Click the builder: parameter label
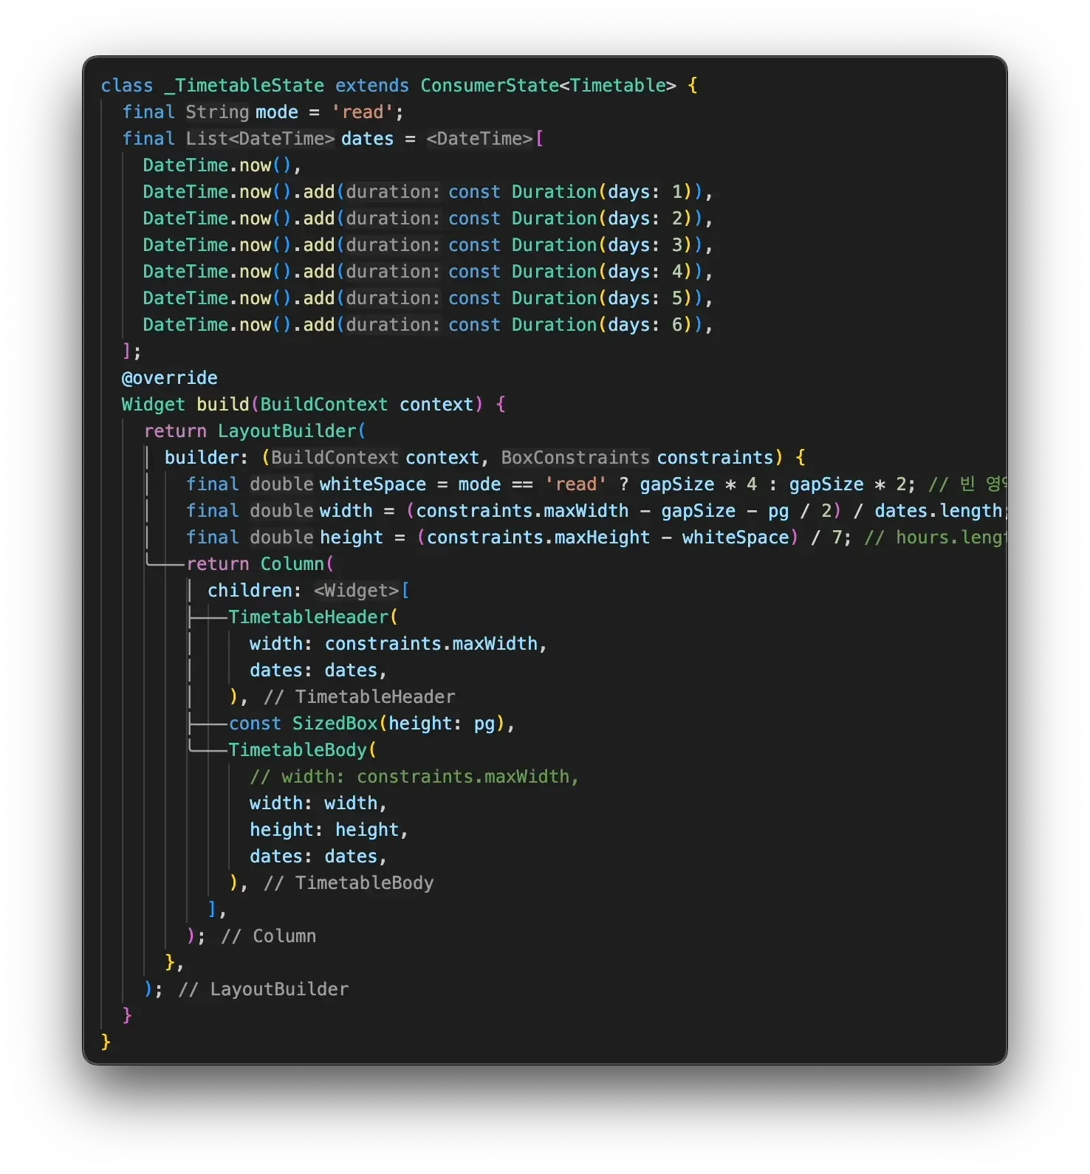 tap(206, 458)
